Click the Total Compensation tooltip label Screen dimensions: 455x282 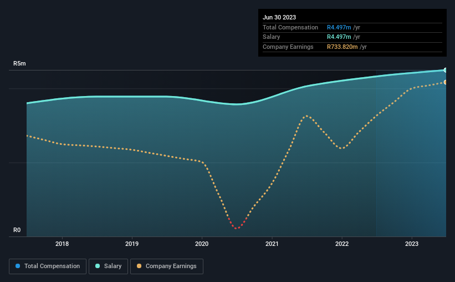pos(290,27)
